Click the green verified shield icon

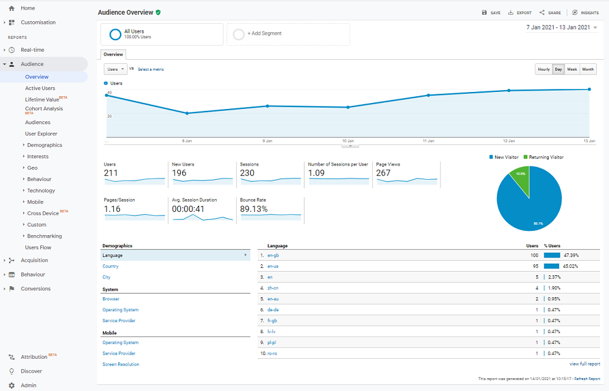pyautogui.click(x=158, y=12)
